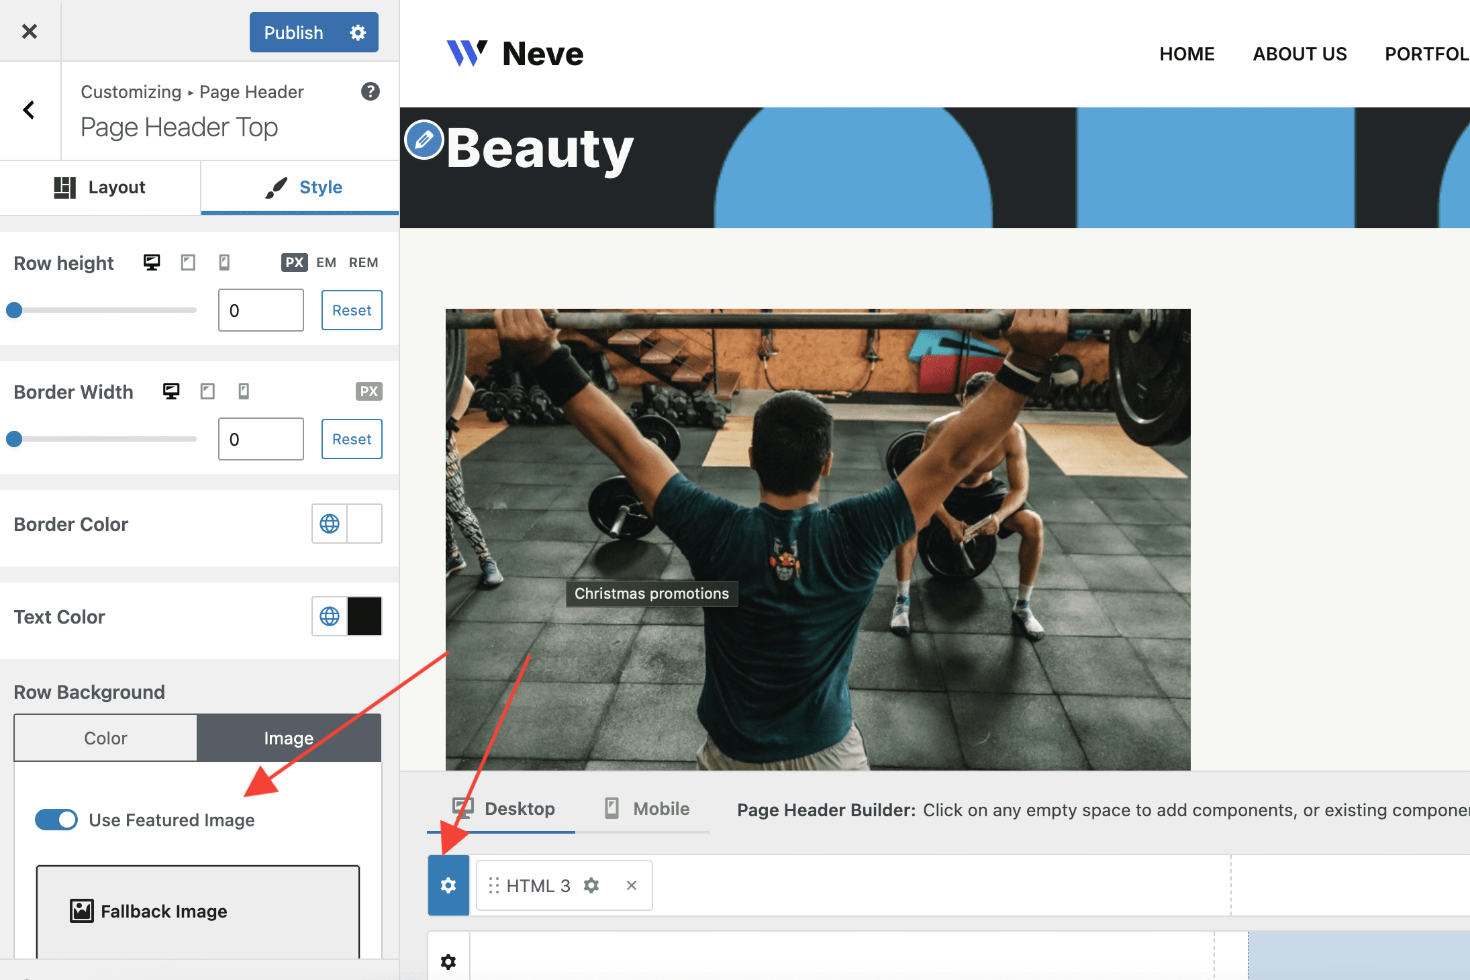Select mobile device icon for Border Width
Screen dimensions: 1470x980
click(x=244, y=391)
